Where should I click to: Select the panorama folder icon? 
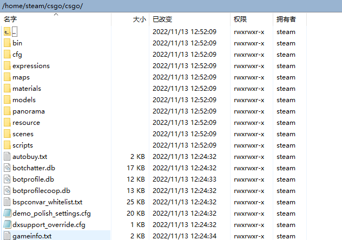(7, 111)
